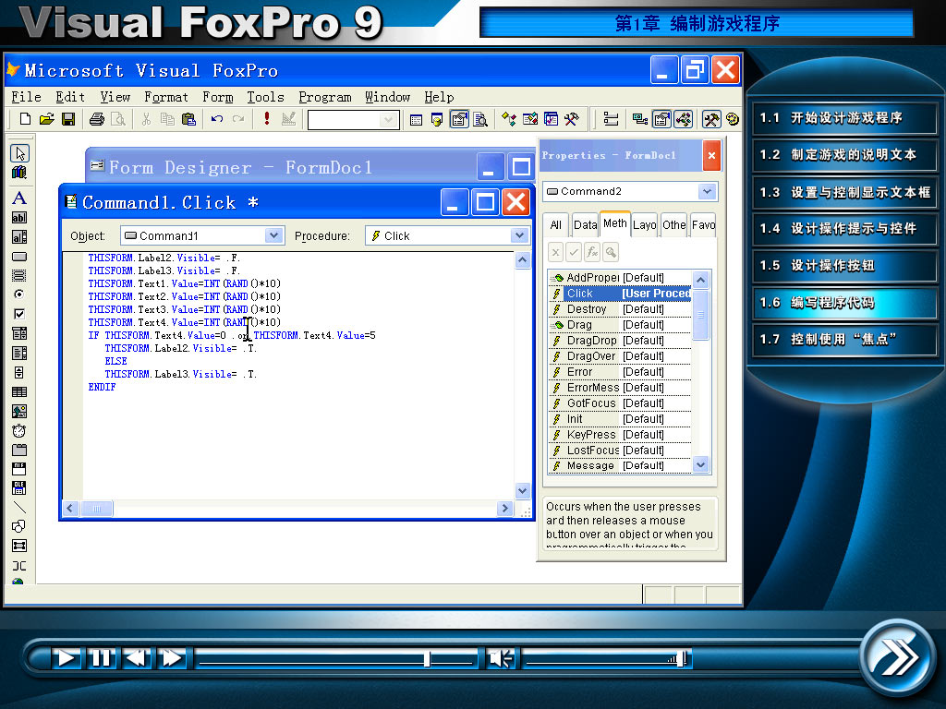The width and height of the screenshot is (946, 709).
Task: Undo the last action from the toolbar
Action: click(217, 119)
